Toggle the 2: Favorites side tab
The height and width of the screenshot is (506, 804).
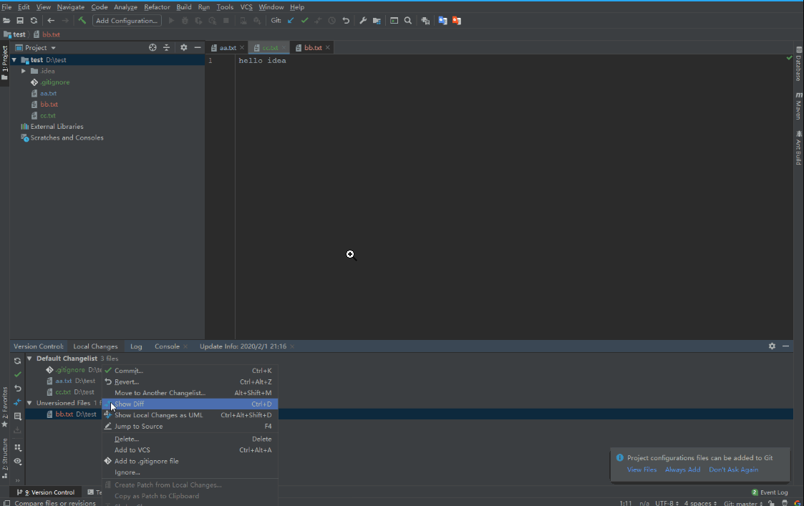(x=4, y=407)
